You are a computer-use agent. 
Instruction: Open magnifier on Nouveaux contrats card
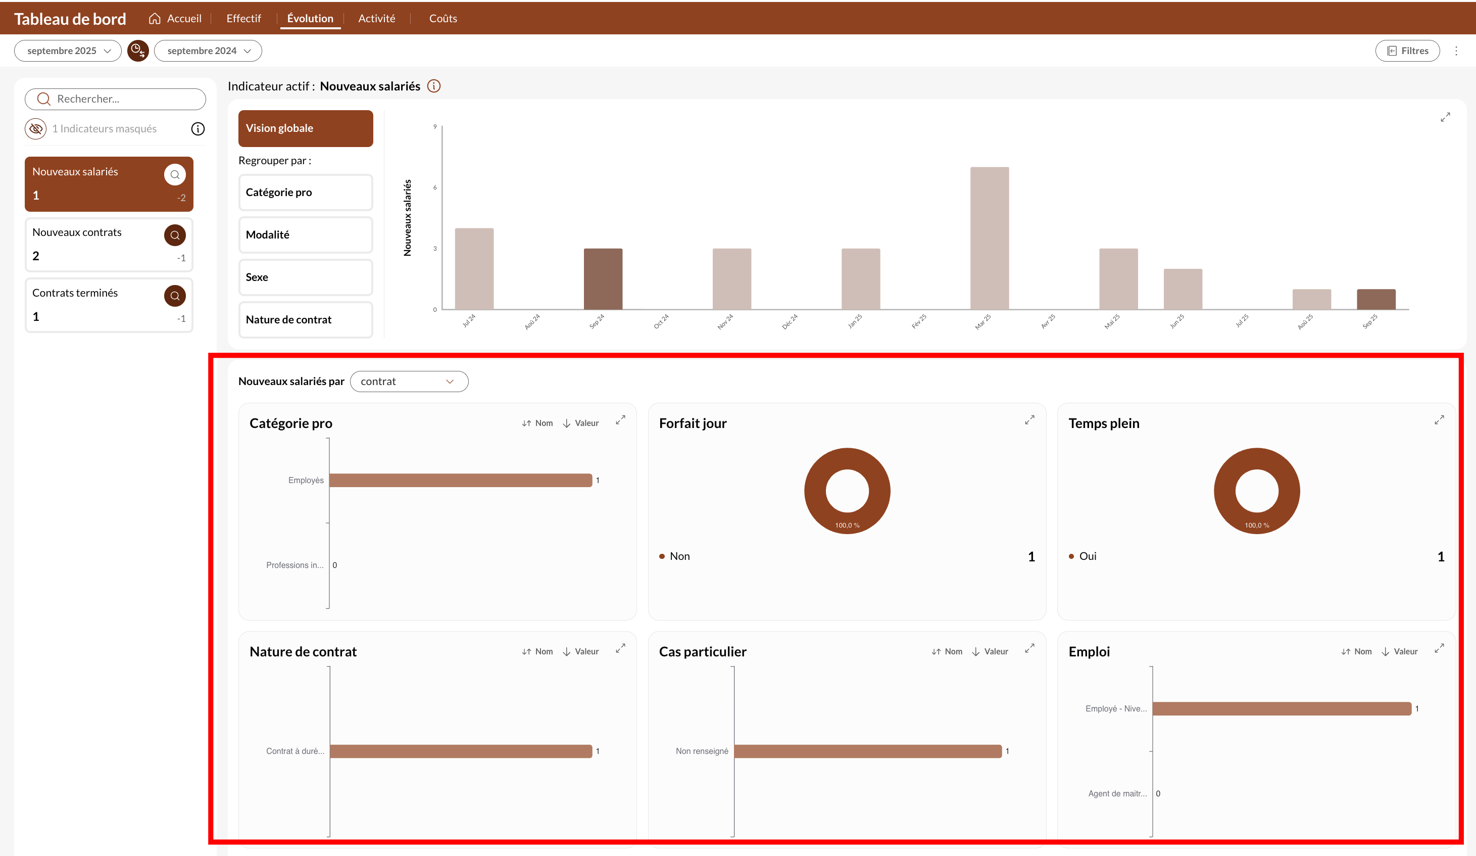175,235
